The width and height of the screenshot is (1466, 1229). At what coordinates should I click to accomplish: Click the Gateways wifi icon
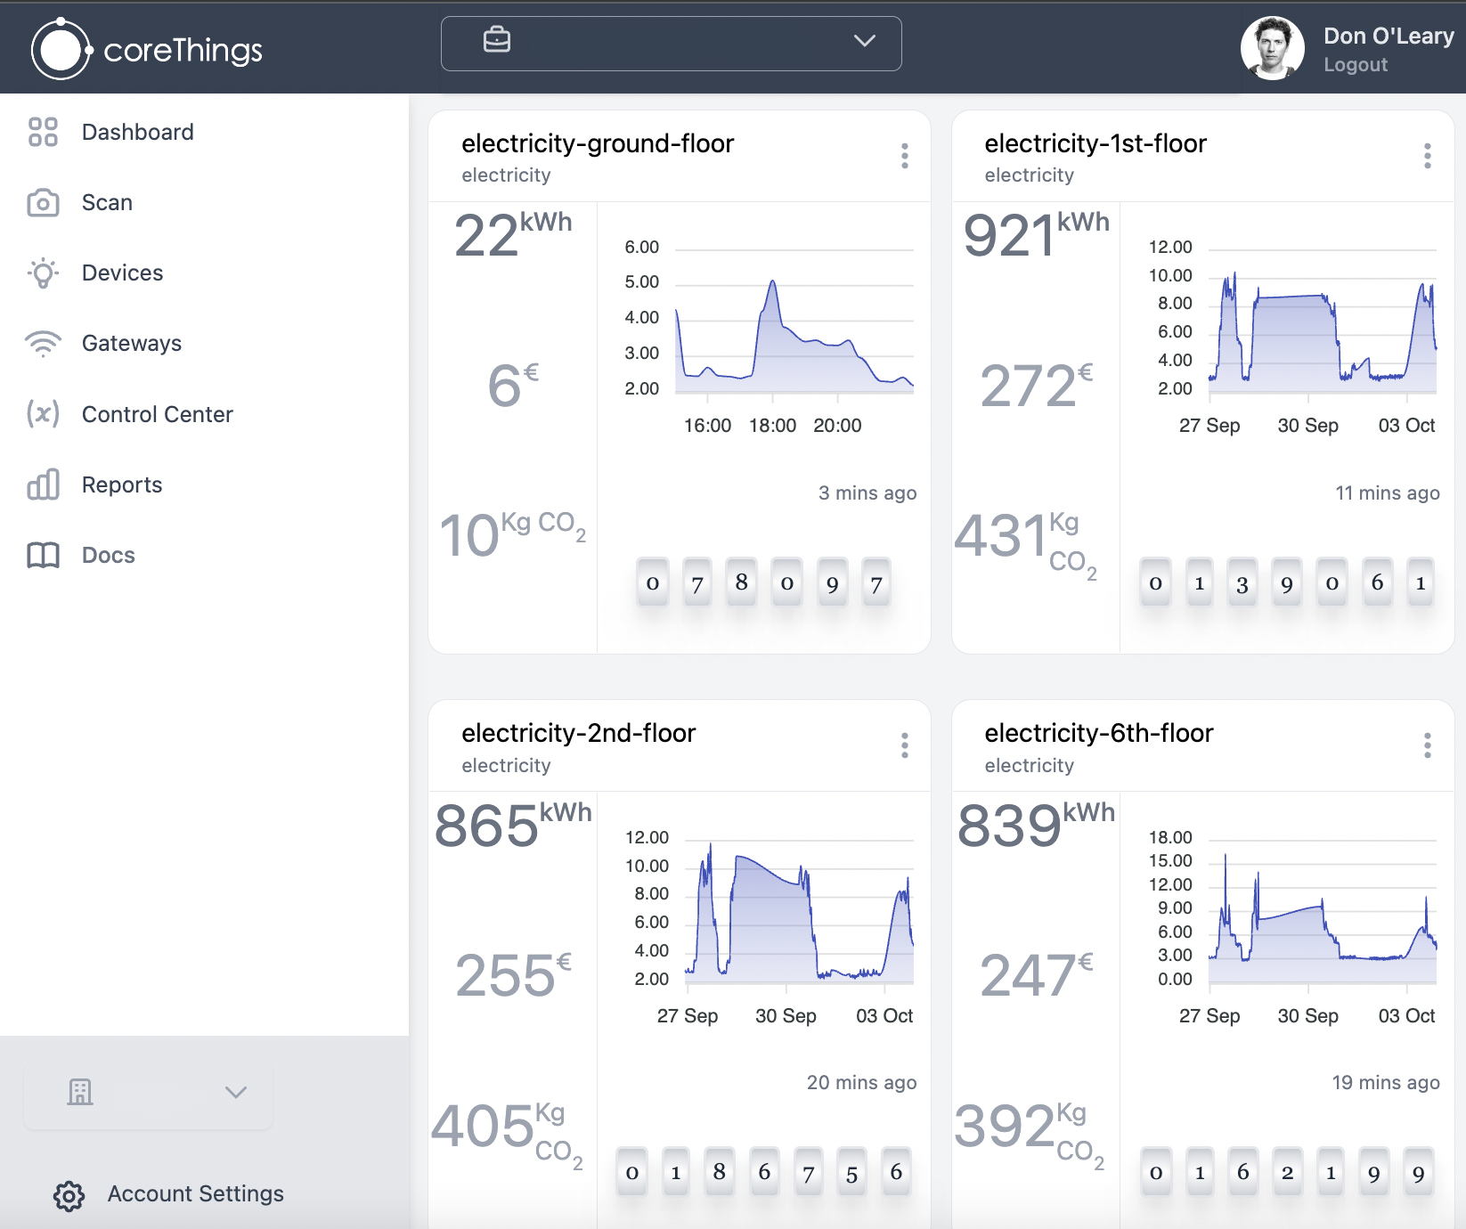[43, 344]
